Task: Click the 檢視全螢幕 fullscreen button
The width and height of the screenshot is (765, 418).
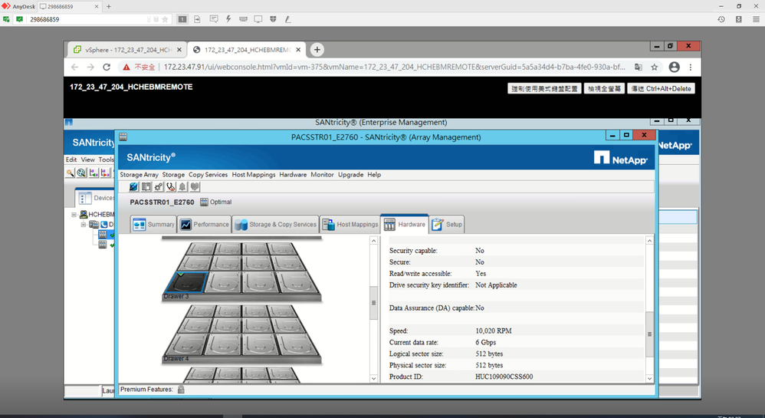Action: click(x=604, y=88)
